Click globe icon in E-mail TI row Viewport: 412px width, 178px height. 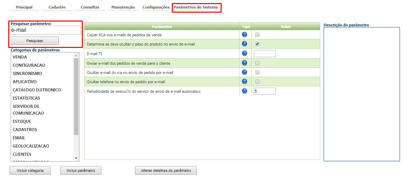244,53
